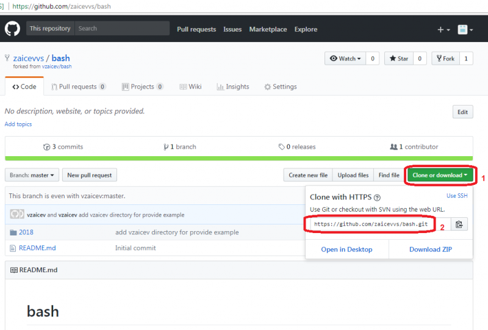The width and height of the screenshot is (488, 330).
Task: Open the vzaicev/bash parent repo link
Action: point(57,66)
